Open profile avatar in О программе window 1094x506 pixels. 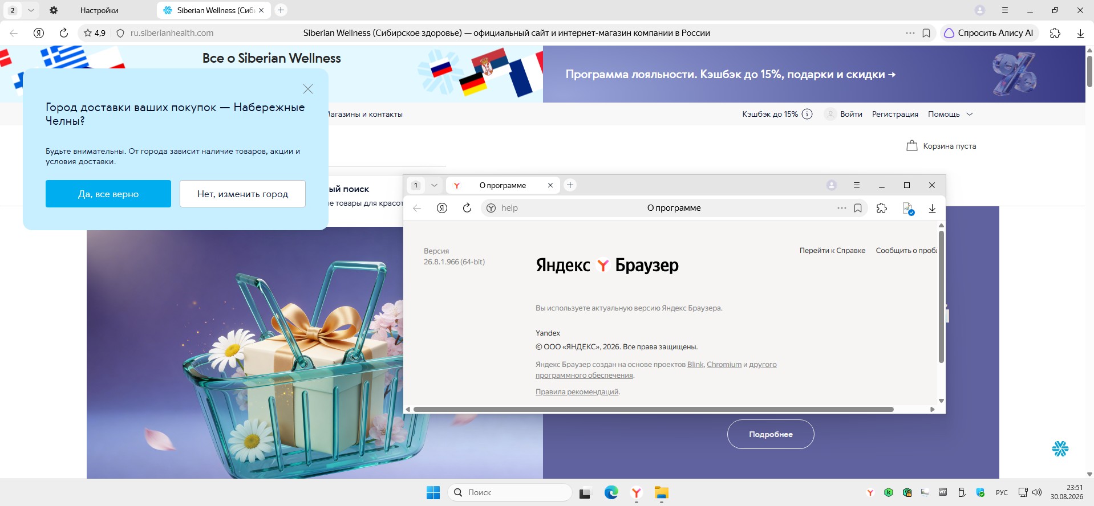click(x=832, y=185)
